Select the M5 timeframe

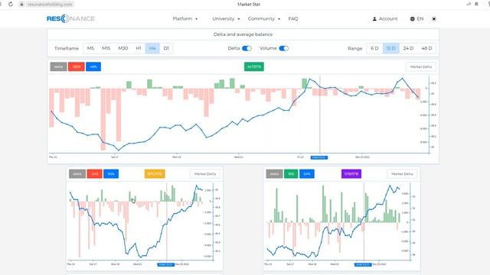[x=90, y=48]
